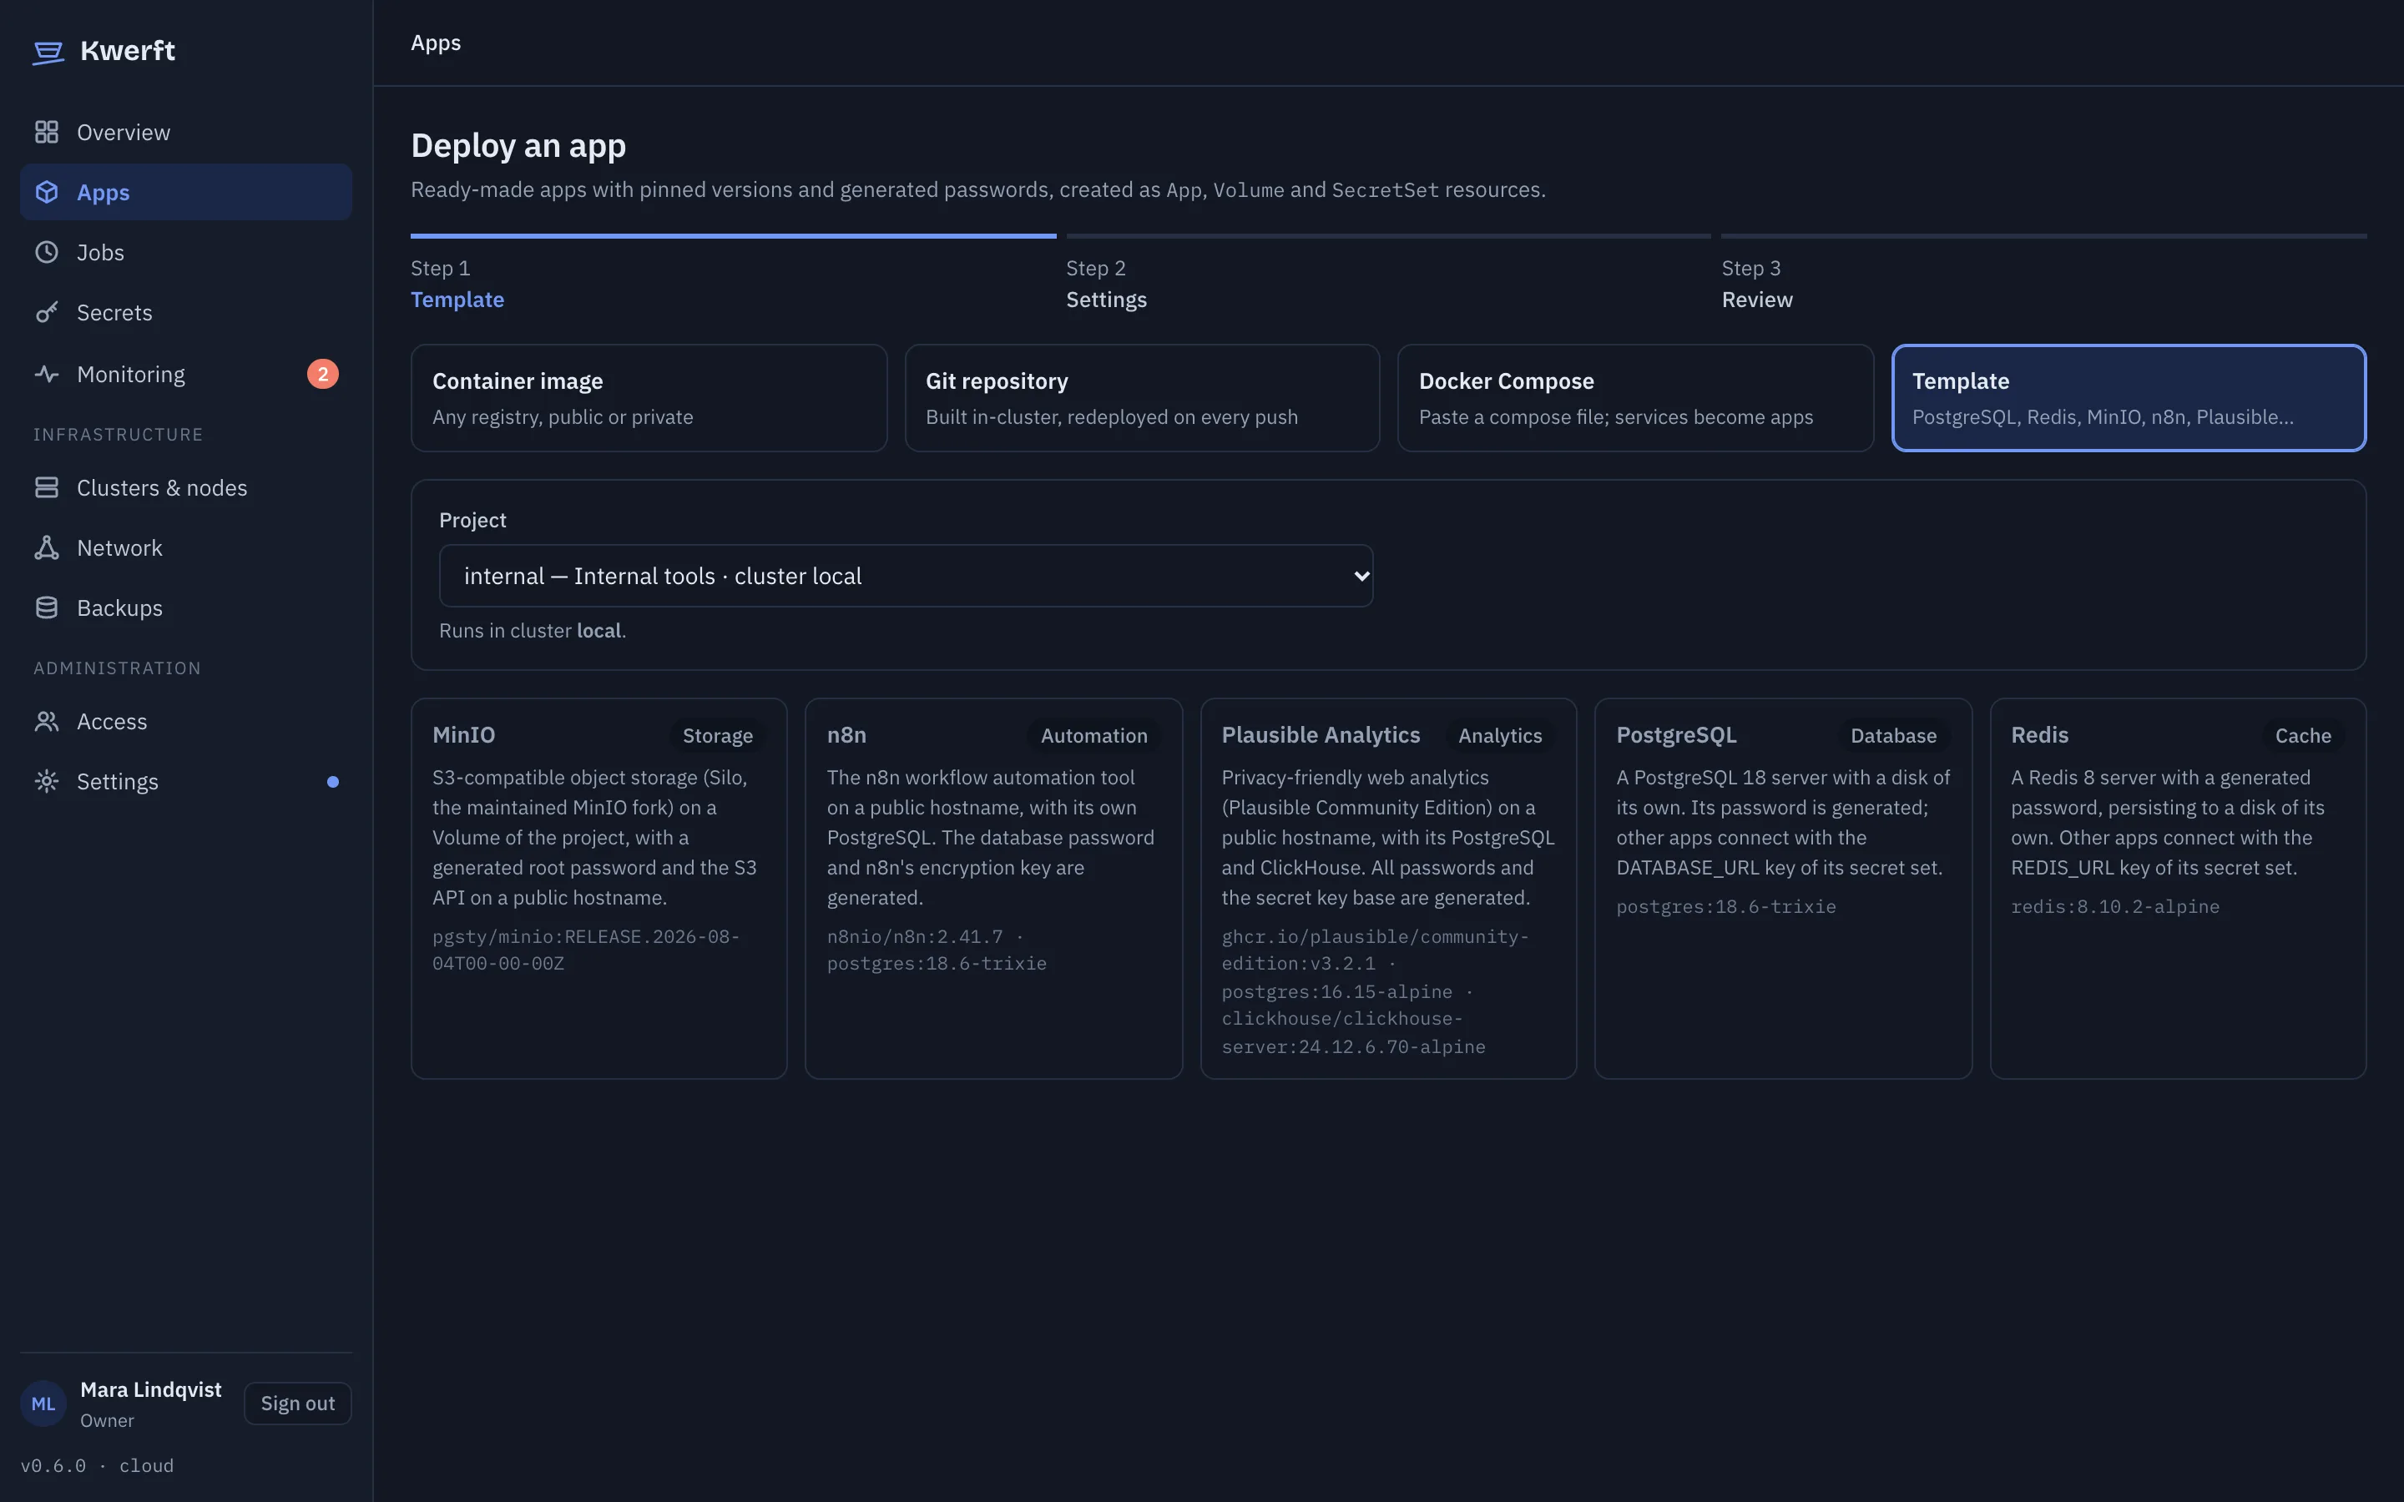Click 'Runs in cluster local' hint

point(533,631)
